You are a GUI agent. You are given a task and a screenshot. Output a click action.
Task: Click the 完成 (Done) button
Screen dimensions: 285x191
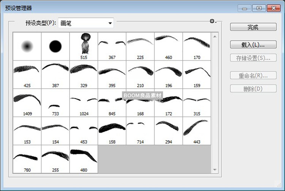[x=253, y=27]
